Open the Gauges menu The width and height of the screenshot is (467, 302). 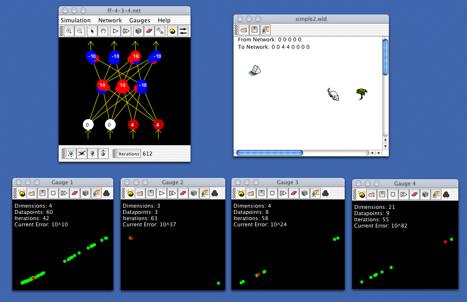point(140,20)
